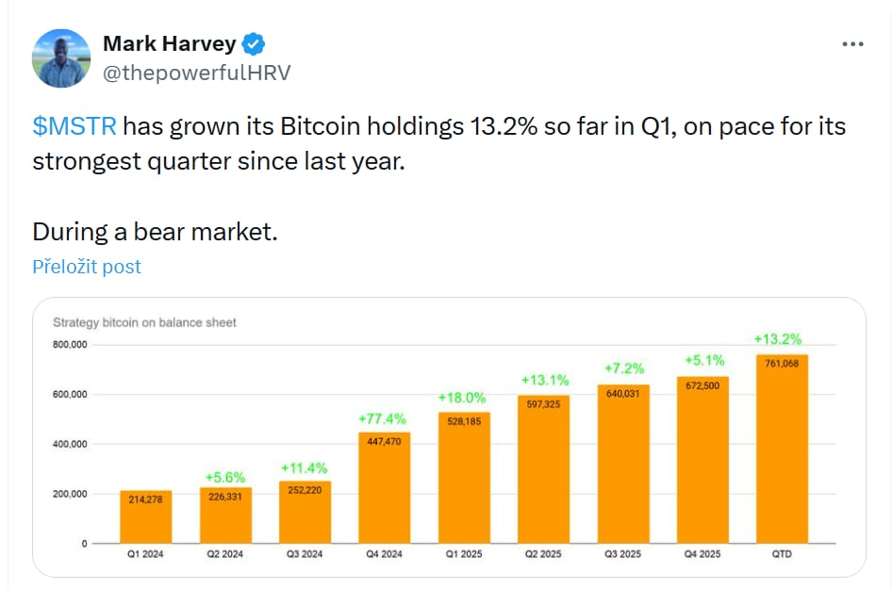Select the Q4 2024 bar showing 447,470
The height and width of the screenshot is (589, 893).
pos(384,485)
